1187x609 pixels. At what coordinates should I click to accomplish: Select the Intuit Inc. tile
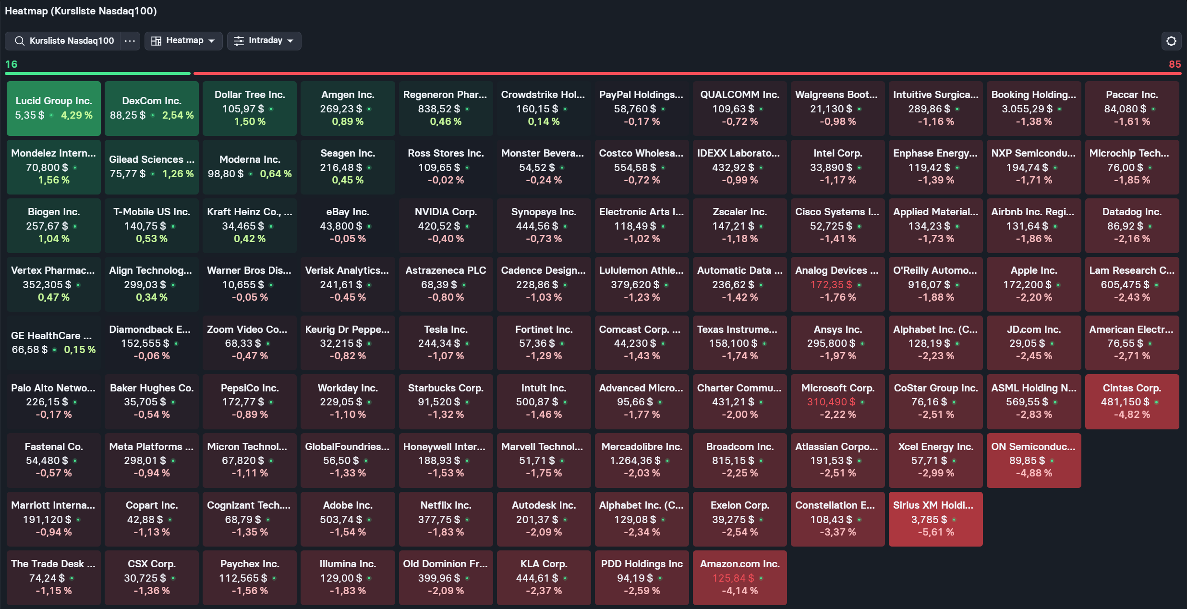tap(544, 402)
